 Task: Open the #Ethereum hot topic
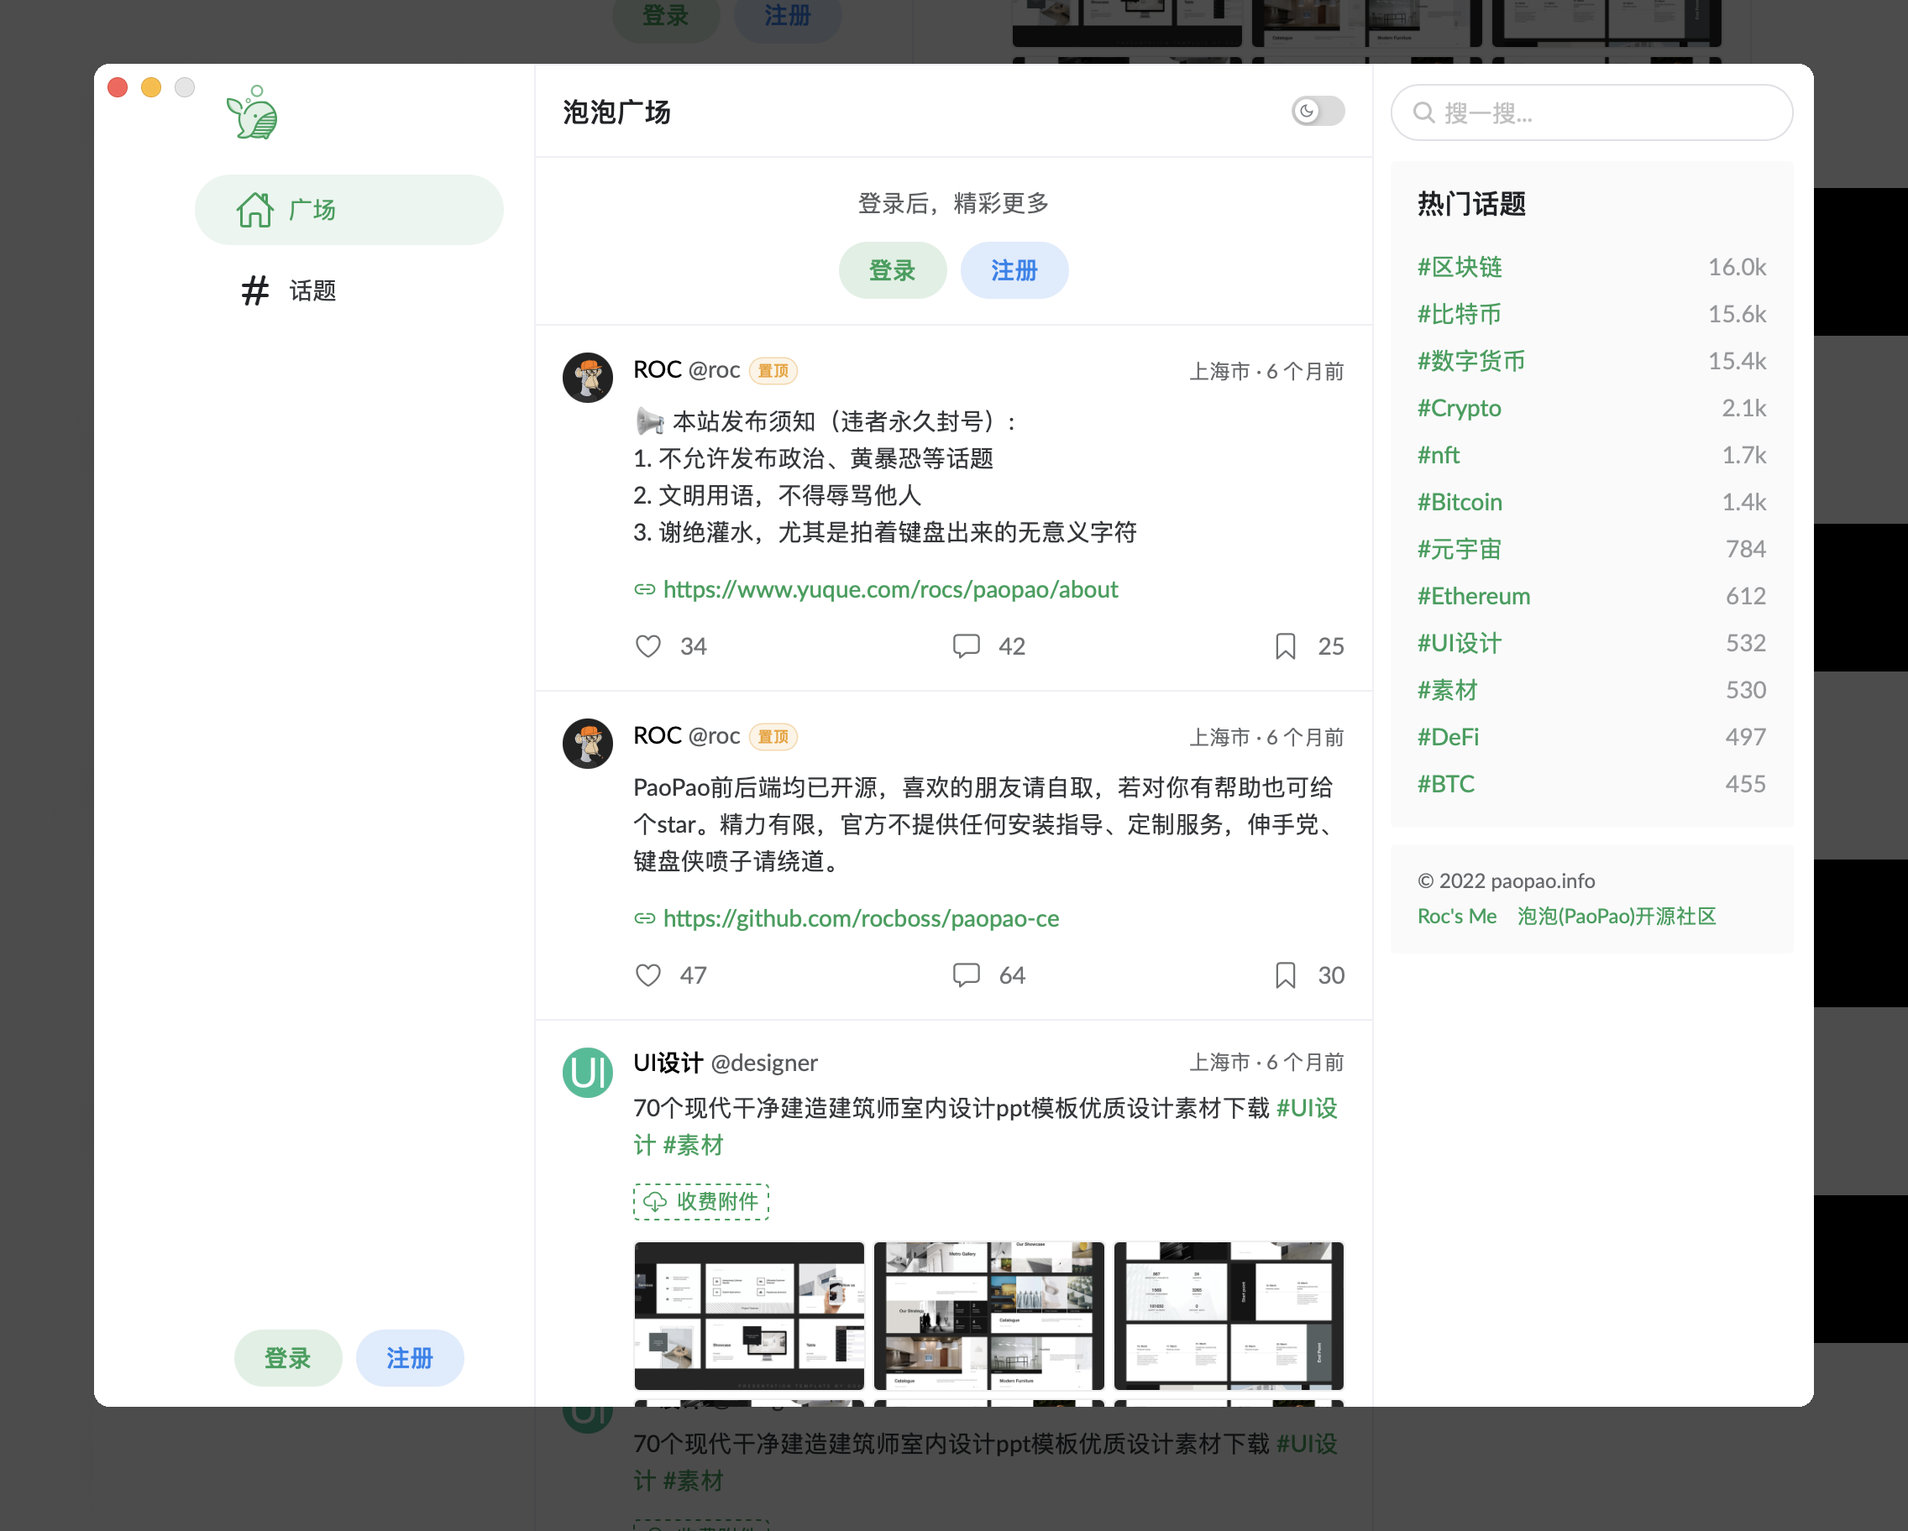click(1474, 596)
